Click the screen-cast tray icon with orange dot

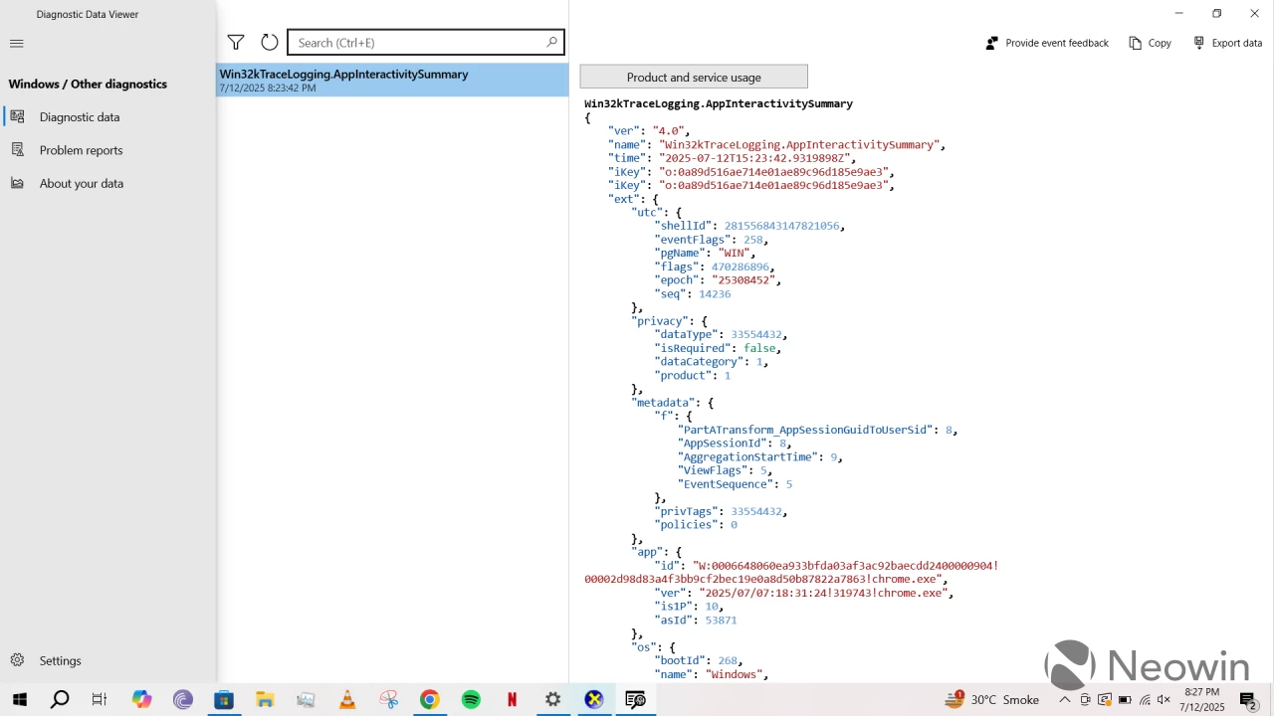(1105, 699)
